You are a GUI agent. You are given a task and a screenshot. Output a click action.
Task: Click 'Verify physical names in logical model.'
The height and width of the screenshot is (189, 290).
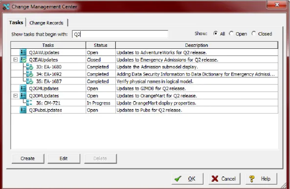[155, 81]
